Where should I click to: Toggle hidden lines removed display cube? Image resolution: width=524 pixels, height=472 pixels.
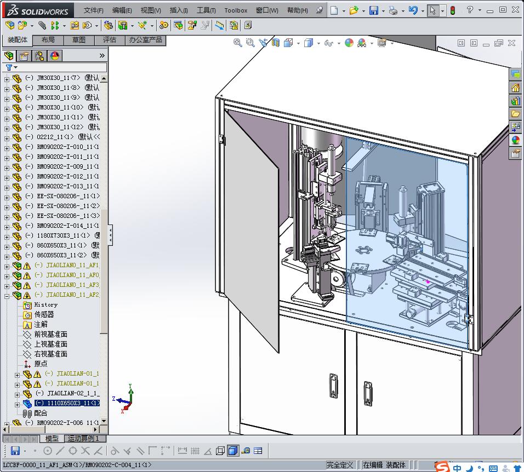pos(220,451)
